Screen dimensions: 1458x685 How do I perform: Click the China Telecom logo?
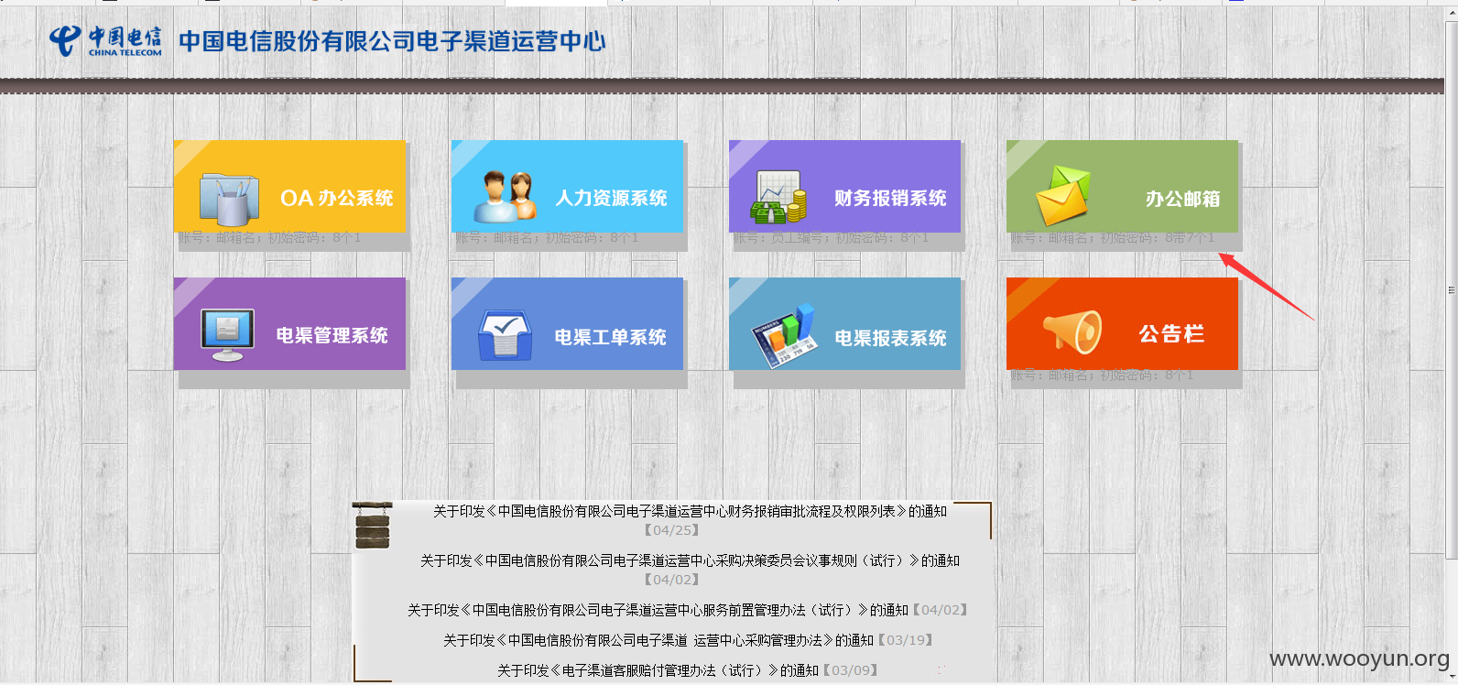pyautogui.click(x=105, y=40)
